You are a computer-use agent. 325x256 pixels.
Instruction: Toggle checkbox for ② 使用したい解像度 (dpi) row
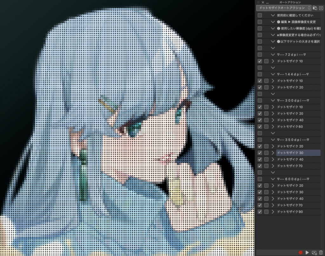260,28
